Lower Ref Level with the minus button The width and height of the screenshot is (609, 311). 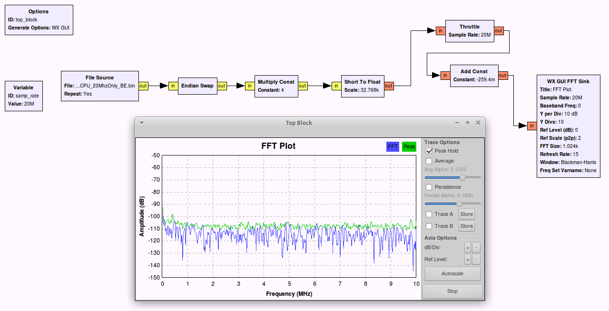pyautogui.click(x=476, y=259)
